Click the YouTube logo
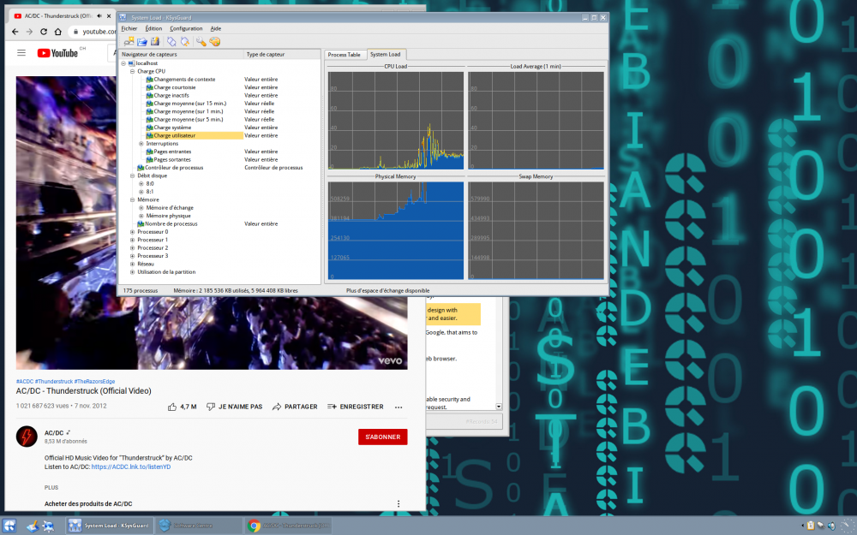Image resolution: width=857 pixels, height=535 pixels. pos(58,53)
